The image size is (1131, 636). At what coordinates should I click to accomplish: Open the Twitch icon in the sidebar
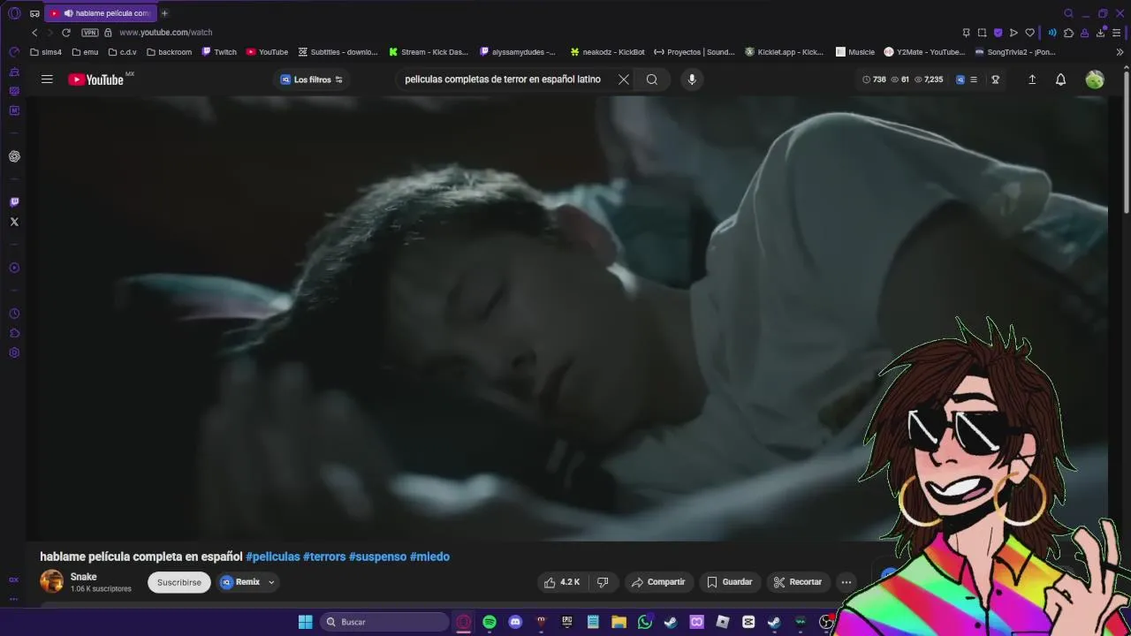[14, 202]
